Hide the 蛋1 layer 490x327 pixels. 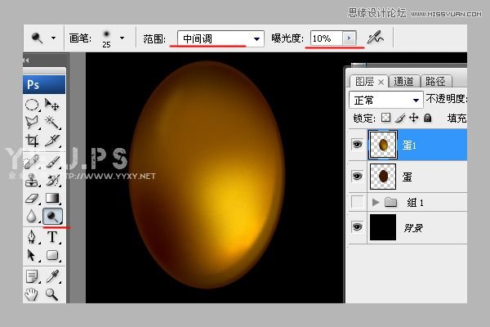click(357, 145)
